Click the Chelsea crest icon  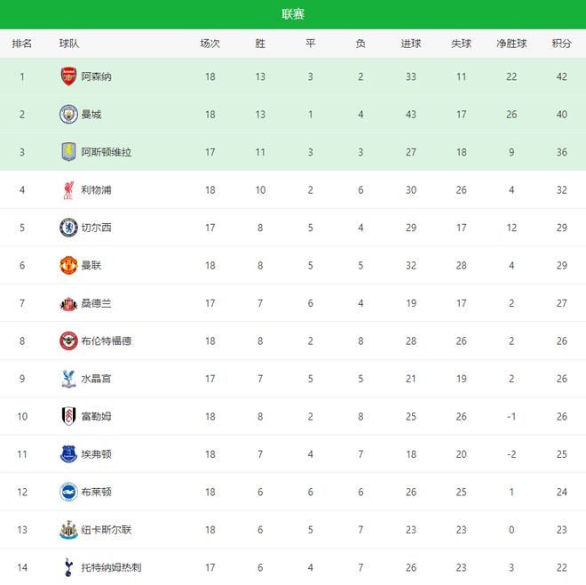point(68,228)
